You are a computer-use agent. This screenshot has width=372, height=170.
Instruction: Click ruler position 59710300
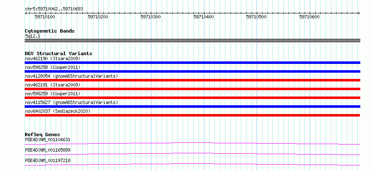tap(150, 17)
